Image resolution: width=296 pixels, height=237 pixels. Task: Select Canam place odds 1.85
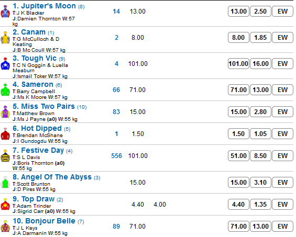260,38
